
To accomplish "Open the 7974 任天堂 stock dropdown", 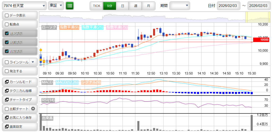I will [25, 6].
